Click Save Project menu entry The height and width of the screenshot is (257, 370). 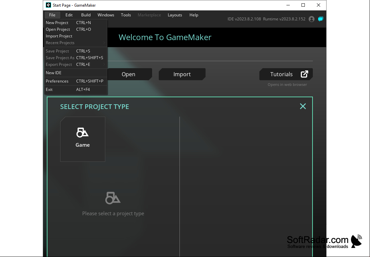click(76, 51)
